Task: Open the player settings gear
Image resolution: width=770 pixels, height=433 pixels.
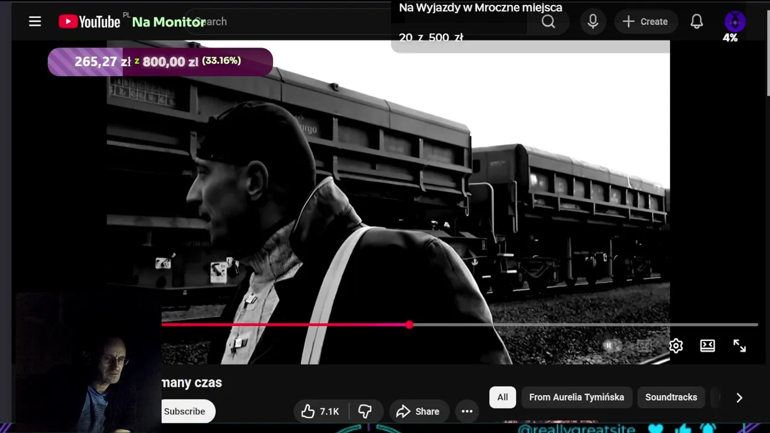Action: (676, 346)
